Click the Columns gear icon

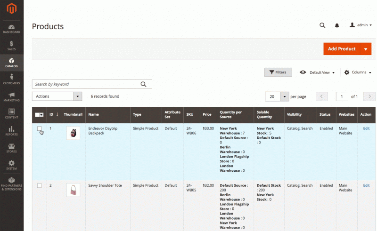point(347,72)
